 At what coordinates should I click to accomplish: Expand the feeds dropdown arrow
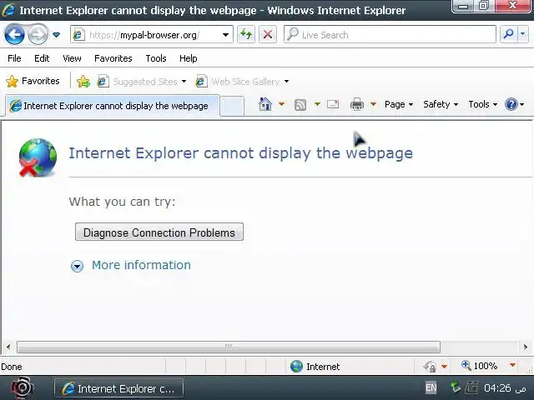(x=317, y=103)
